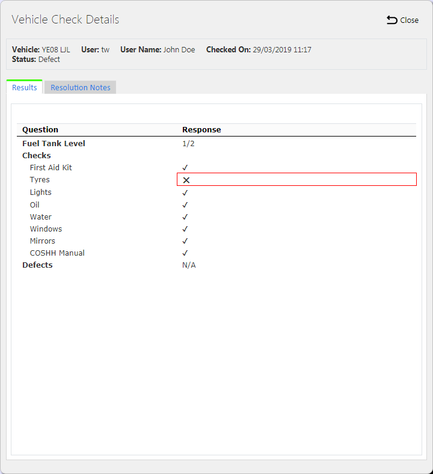The image size is (433, 474).
Task: Click the Response column header
Action: click(201, 130)
